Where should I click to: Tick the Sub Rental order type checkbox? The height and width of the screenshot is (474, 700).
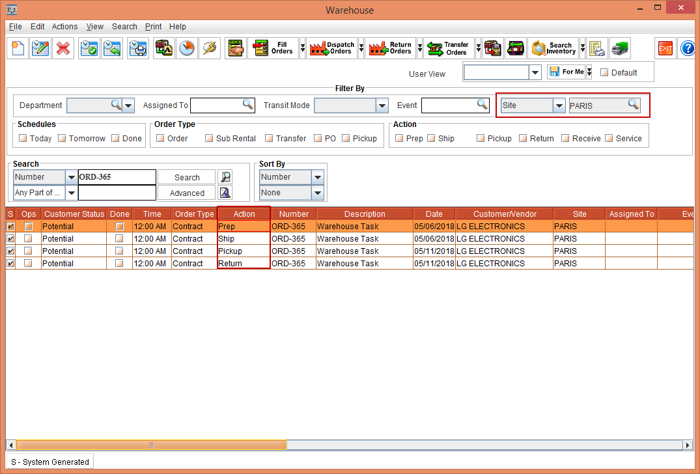[209, 139]
